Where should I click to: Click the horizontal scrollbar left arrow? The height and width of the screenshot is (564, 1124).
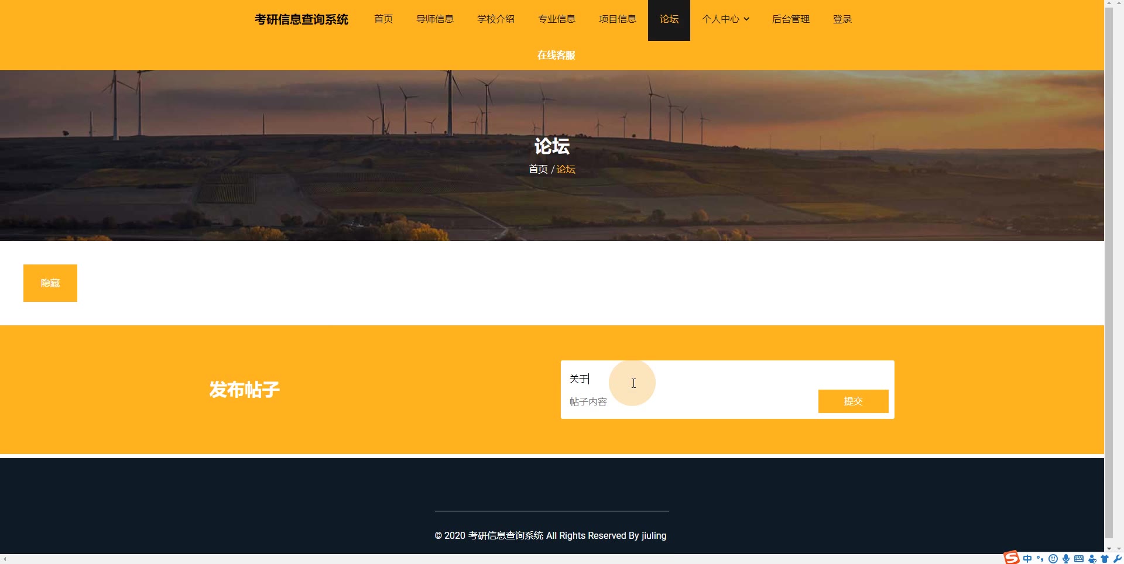[4, 559]
